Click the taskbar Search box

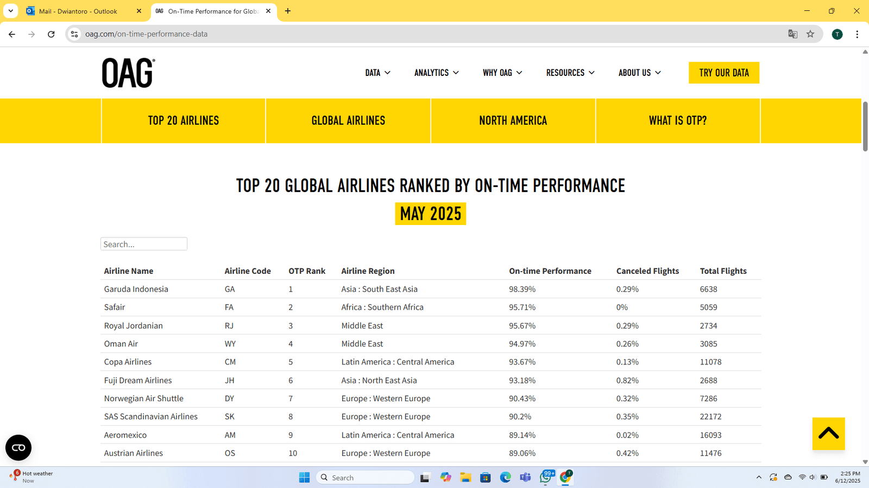click(x=366, y=477)
